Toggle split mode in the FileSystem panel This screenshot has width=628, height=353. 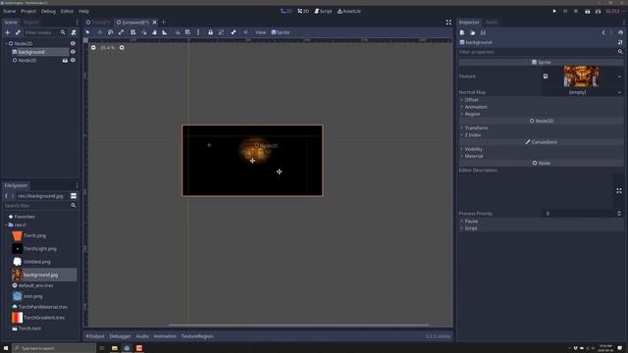74,196
